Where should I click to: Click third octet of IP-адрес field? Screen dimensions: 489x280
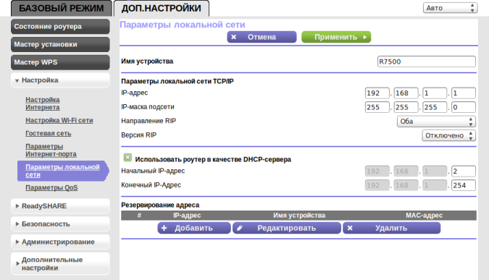[435, 93]
